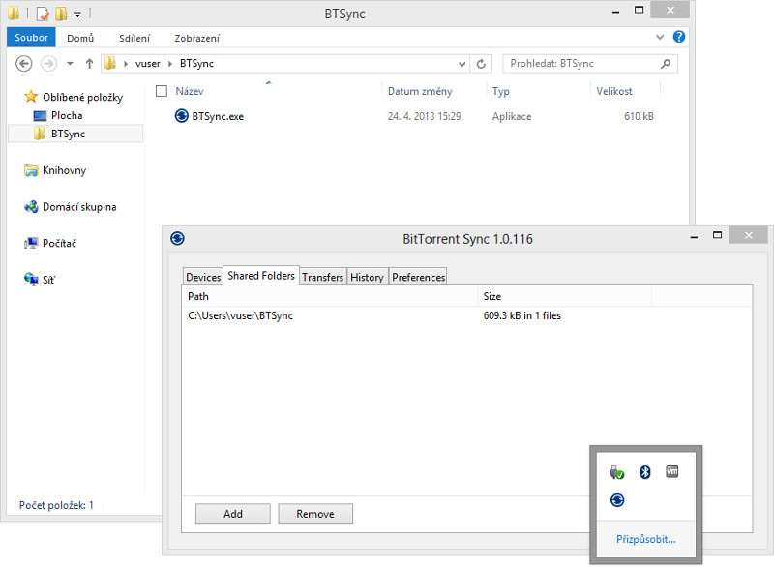
Task: Click the vuser breadcrumb in address bar
Action: tap(148, 63)
